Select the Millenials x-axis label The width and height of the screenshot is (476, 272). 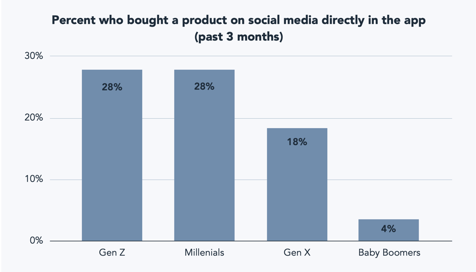(204, 253)
